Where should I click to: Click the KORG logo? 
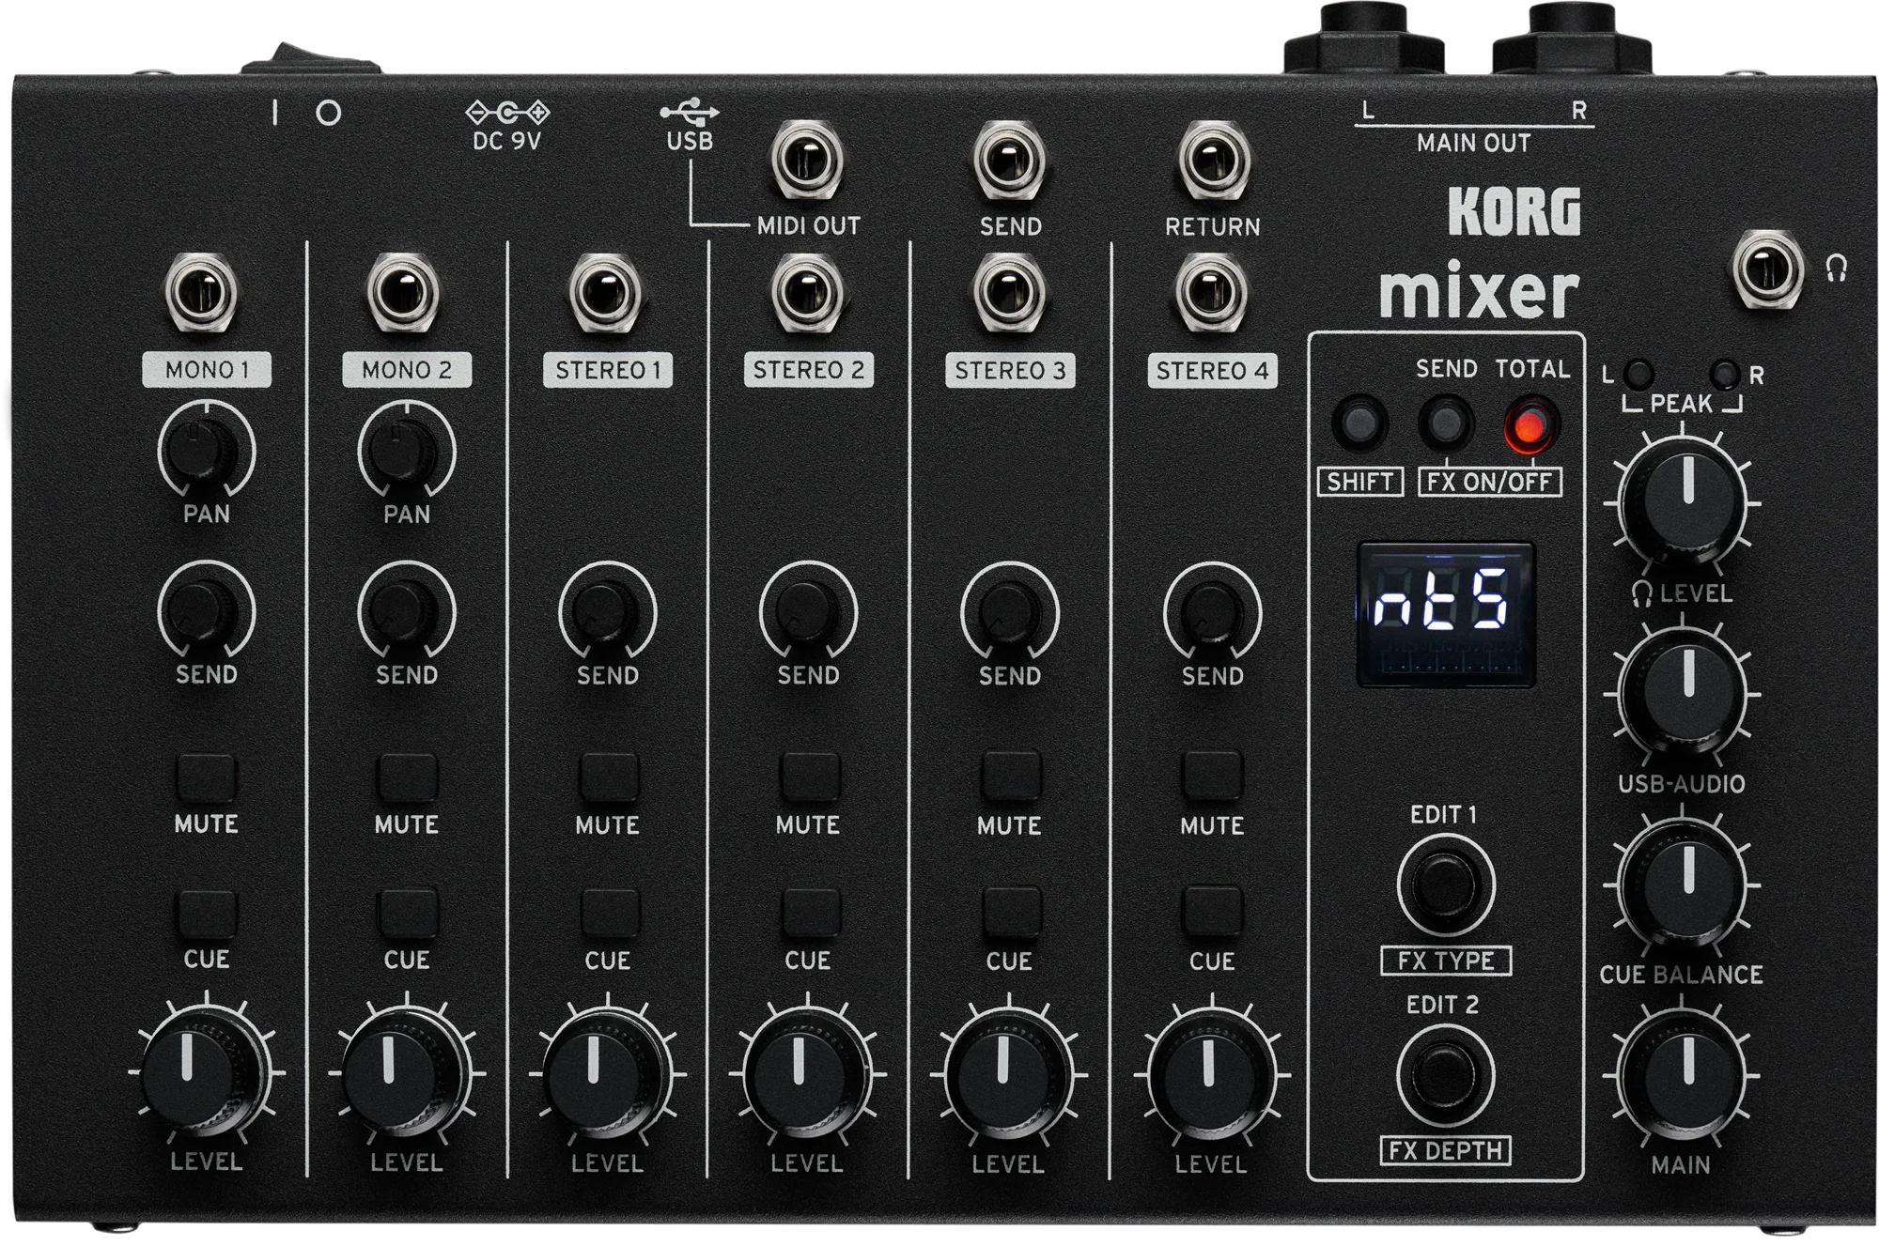[1514, 212]
